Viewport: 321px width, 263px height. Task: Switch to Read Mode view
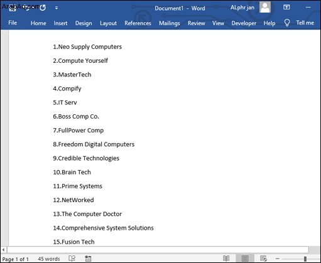[226, 259]
